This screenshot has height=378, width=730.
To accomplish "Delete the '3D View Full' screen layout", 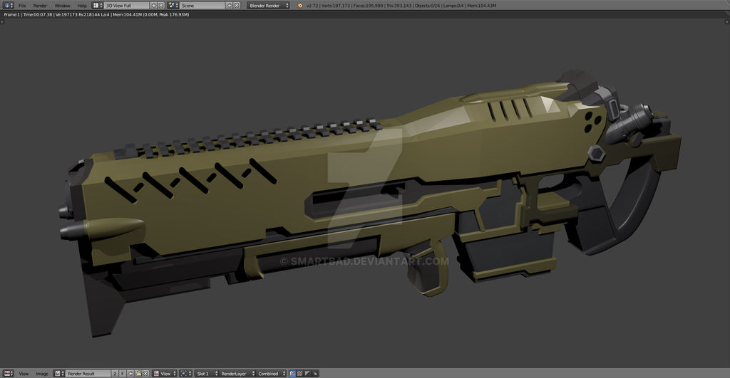I will click(161, 6).
